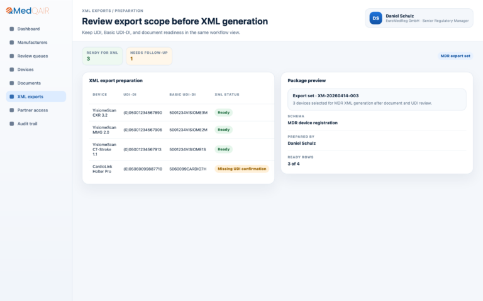Click UDI-DI value in CardioLink row
Viewport: 483px width, 301px height.
[x=143, y=169]
